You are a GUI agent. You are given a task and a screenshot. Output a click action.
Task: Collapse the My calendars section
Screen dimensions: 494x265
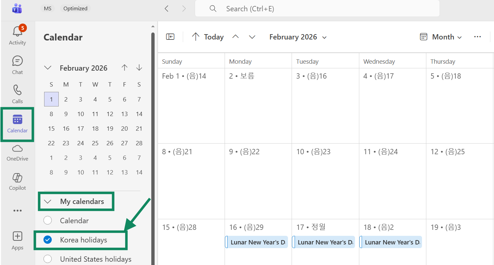pyautogui.click(x=48, y=202)
